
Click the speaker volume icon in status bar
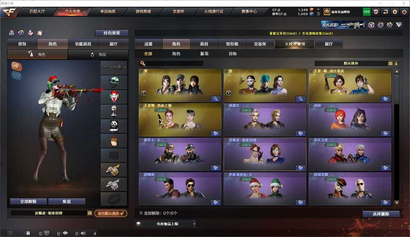[x=83, y=233]
